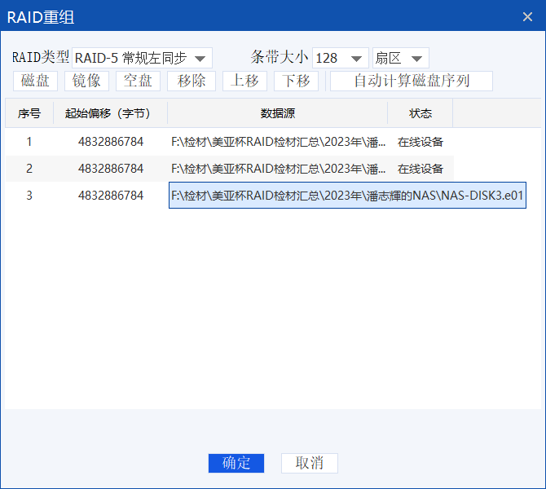Screen dimensions: 546x489
Task: Click the 状态 column header
Action: coord(420,113)
